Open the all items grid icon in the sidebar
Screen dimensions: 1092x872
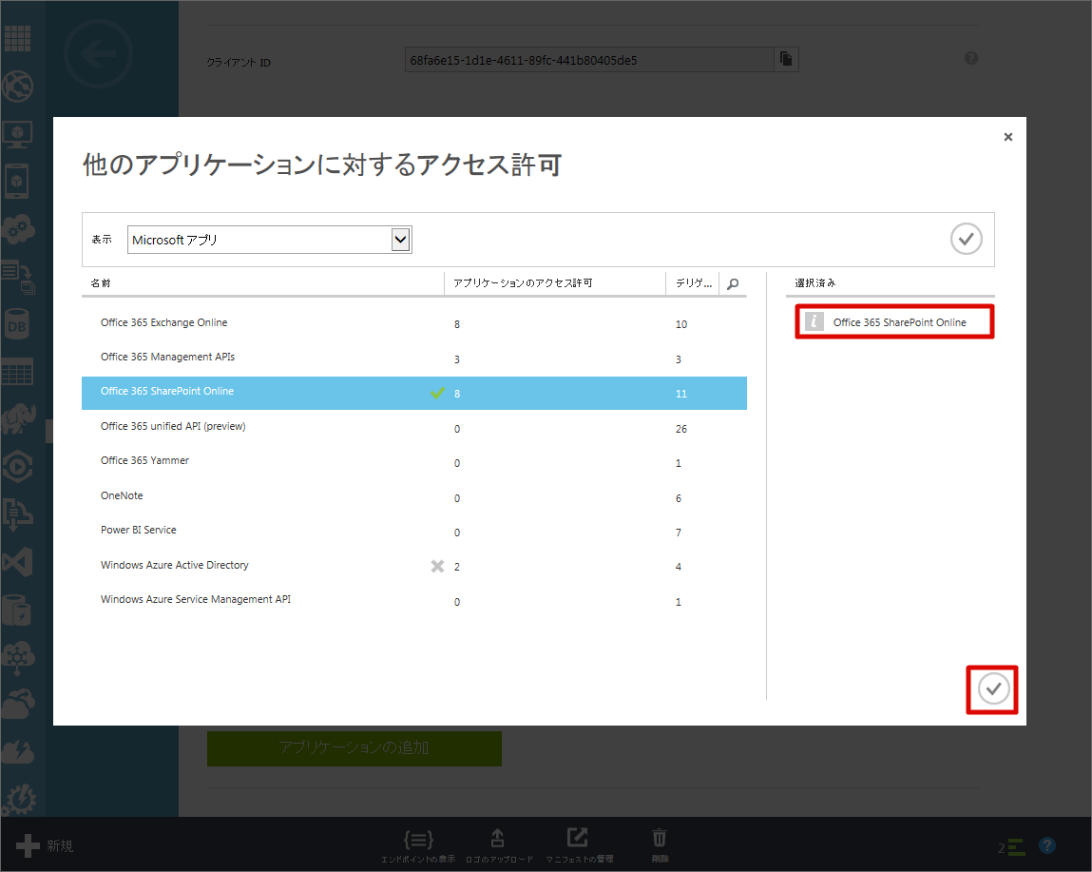point(17,38)
